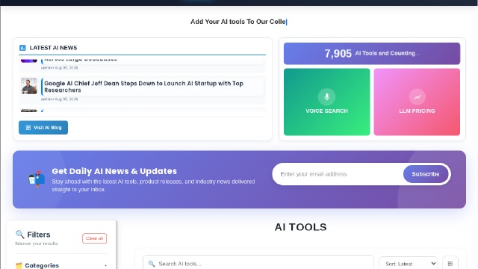Click the Search AI tools field
This screenshot has width=478, height=269.
click(258, 264)
